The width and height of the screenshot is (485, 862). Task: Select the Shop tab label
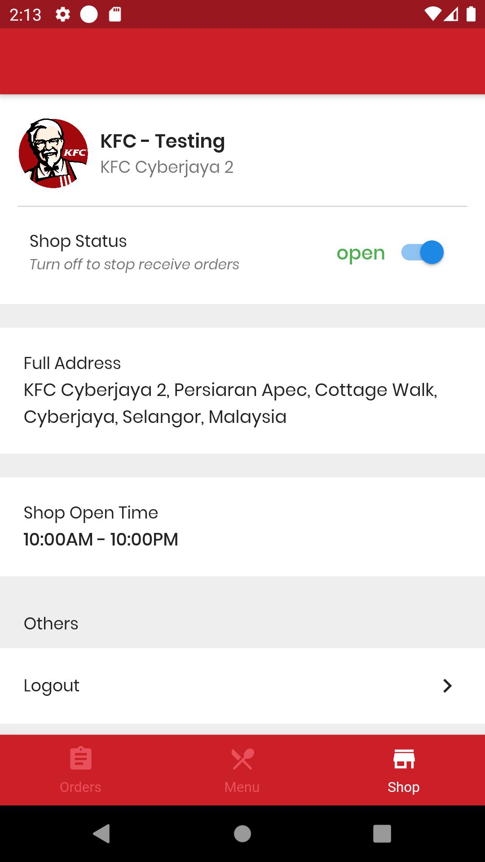click(x=403, y=787)
